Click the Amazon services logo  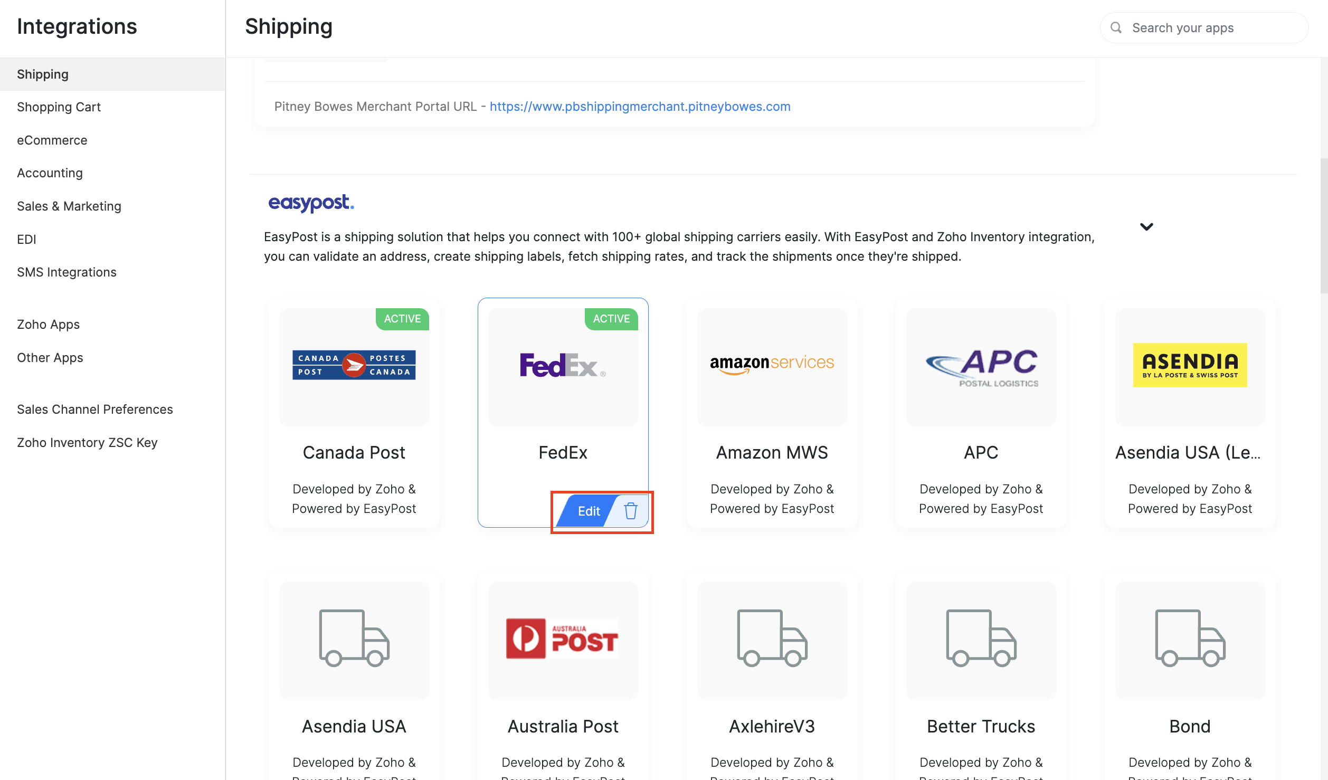[x=772, y=364]
